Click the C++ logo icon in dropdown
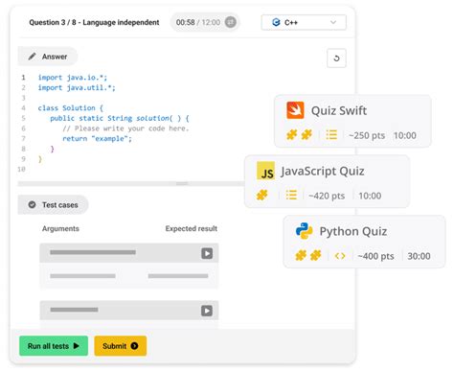The width and height of the screenshot is (454, 372). click(x=276, y=22)
